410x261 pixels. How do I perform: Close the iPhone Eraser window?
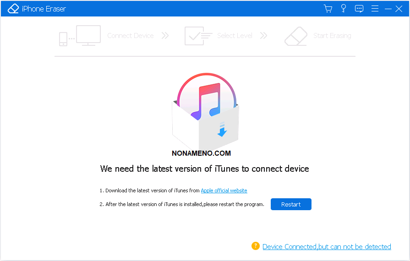pos(399,9)
